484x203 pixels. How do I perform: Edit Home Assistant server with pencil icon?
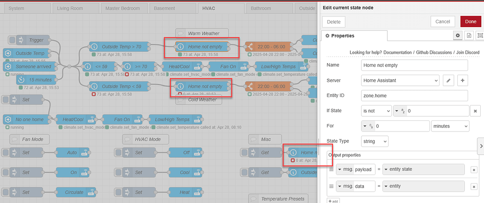pos(448,80)
